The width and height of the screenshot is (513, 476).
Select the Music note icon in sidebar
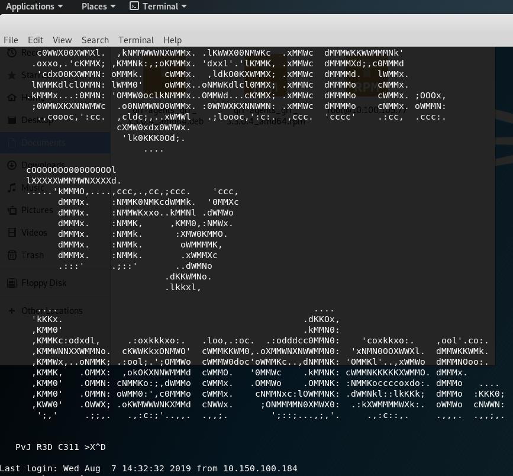click(x=12, y=188)
